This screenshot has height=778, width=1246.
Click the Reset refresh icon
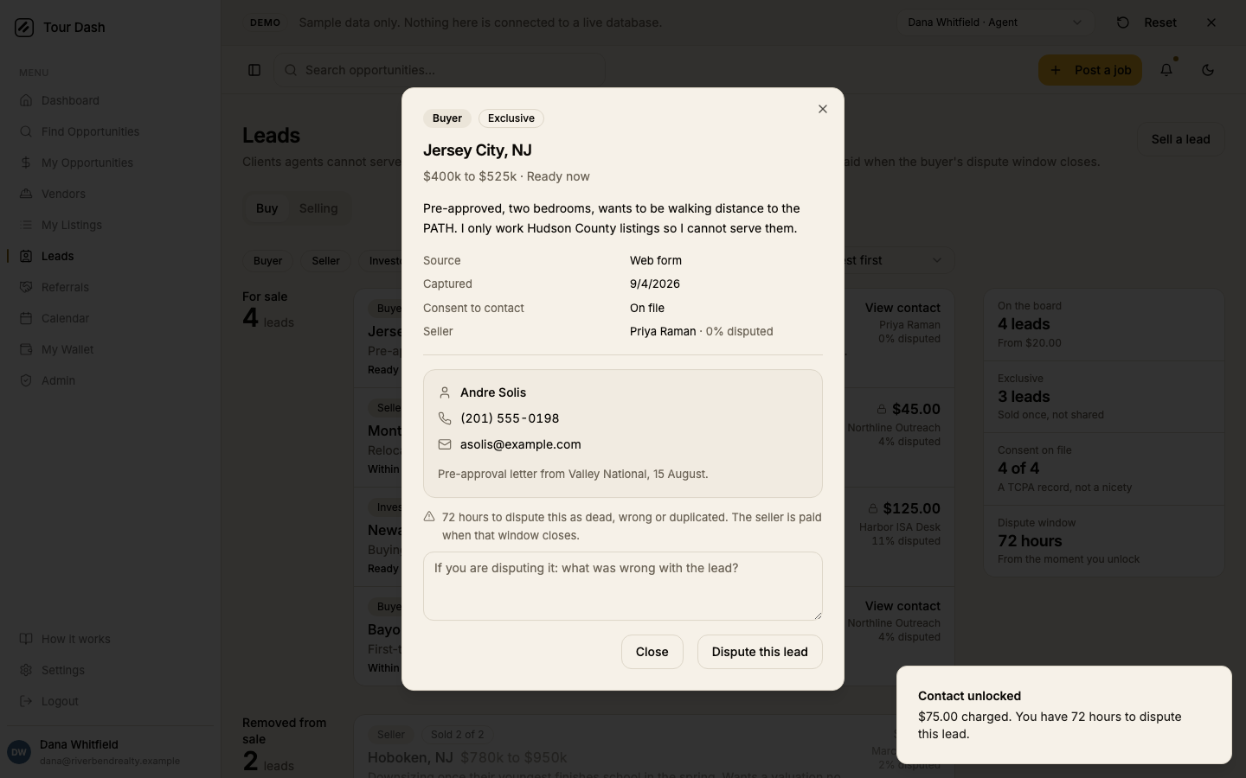[1123, 22]
